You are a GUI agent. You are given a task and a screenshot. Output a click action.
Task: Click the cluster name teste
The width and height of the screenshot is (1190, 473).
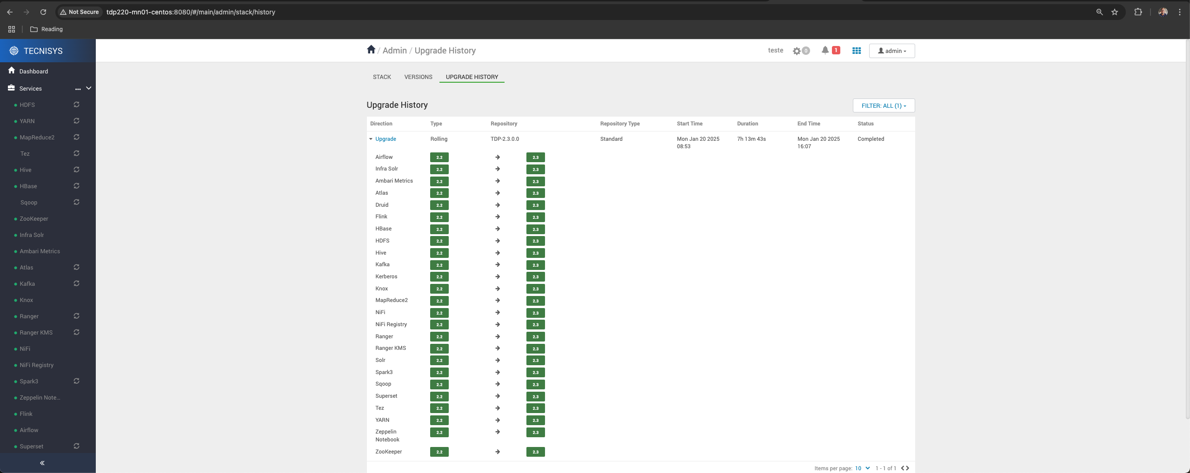[775, 50]
